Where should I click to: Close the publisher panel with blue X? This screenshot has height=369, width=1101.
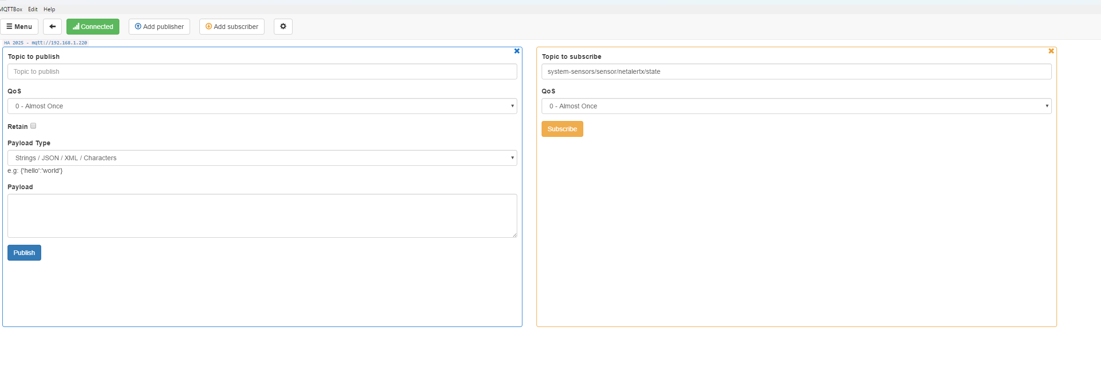[517, 51]
